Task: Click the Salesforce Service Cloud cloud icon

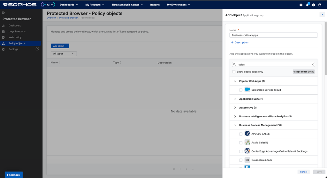Action: coord(247,89)
